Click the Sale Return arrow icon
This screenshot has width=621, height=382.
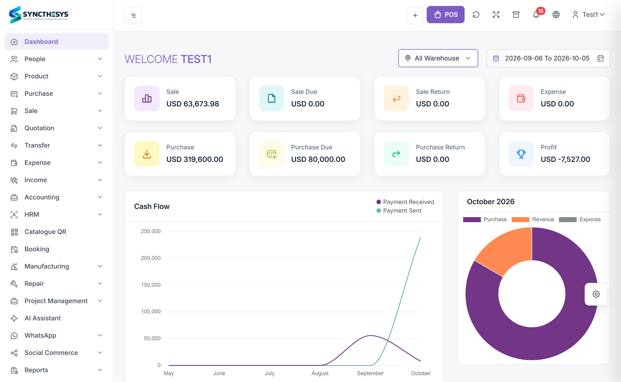coord(396,98)
